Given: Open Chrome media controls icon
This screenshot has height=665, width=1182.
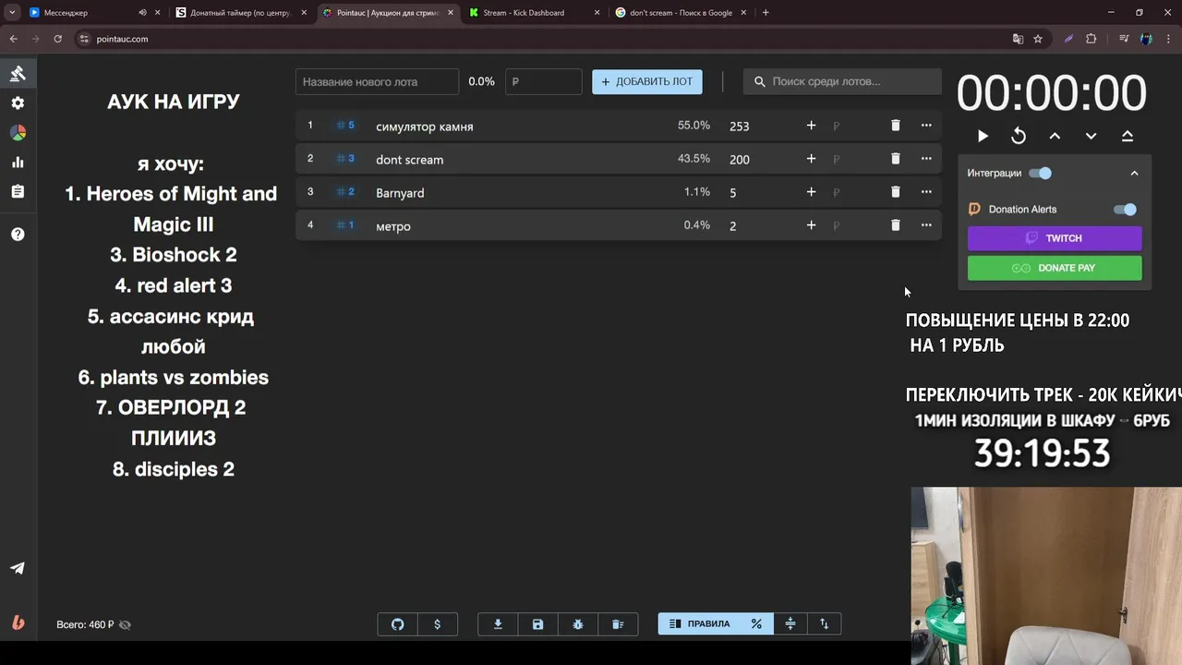Looking at the screenshot, I should coord(1124,39).
